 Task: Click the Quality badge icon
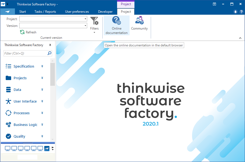point(8,136)
